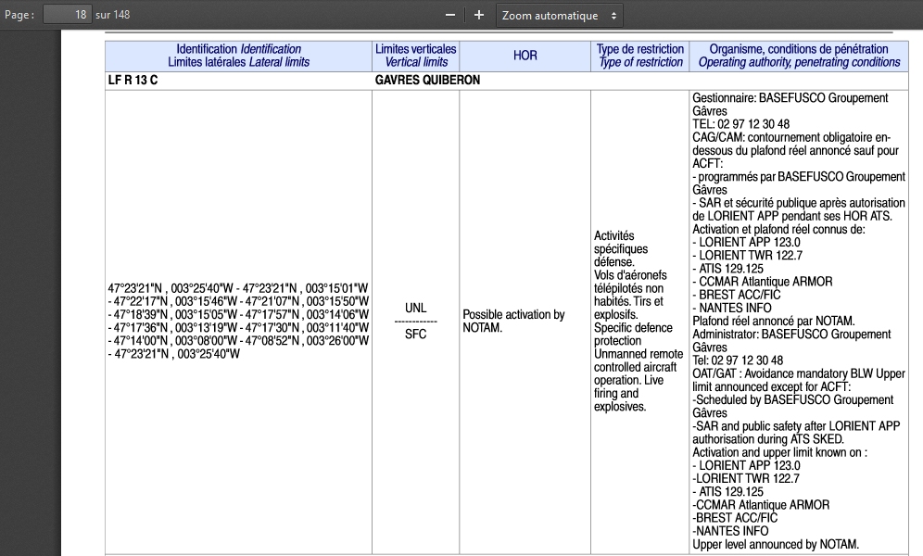Click 'Activation et plafond réel connus de:' line
923x556 pixels.
(778, 229)
